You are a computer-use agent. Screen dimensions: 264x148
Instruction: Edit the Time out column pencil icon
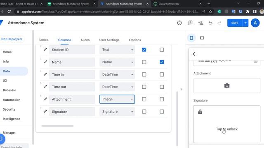coord(45,87)
